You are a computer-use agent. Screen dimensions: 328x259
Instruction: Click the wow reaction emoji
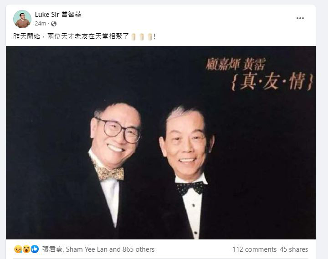(x=26, y=249)
